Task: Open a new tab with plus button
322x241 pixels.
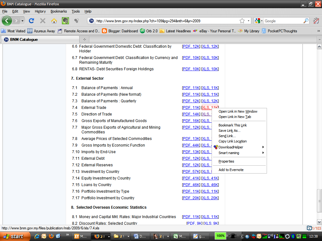Action: 84,39
